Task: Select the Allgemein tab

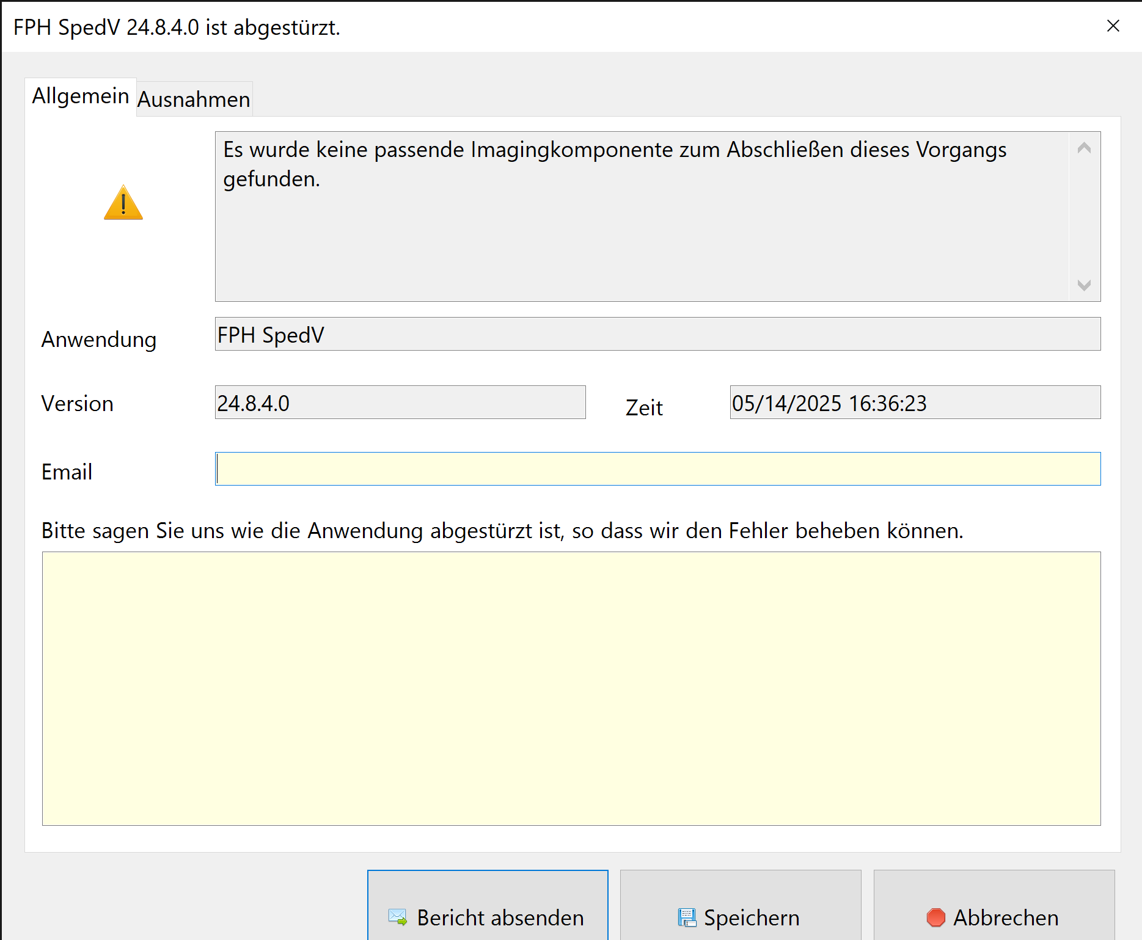Action: point(81,97)
